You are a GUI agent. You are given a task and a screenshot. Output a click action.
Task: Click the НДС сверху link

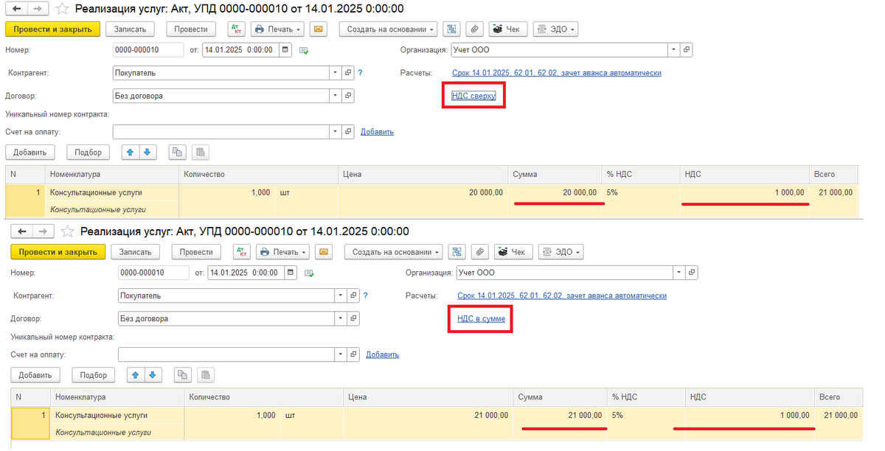click(473, 96)
